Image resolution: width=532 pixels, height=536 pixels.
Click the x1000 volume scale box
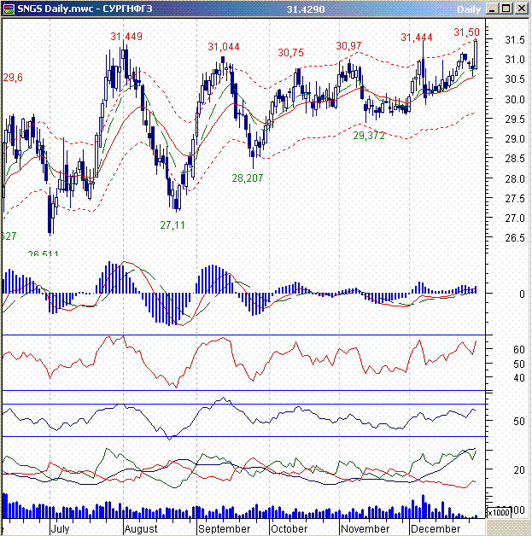click(498, 512)
